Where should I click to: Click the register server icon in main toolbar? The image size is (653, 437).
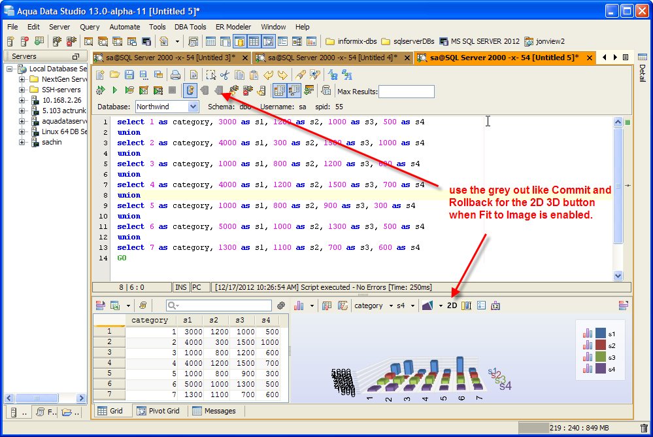pyautogui.click(x=10, y=41)
